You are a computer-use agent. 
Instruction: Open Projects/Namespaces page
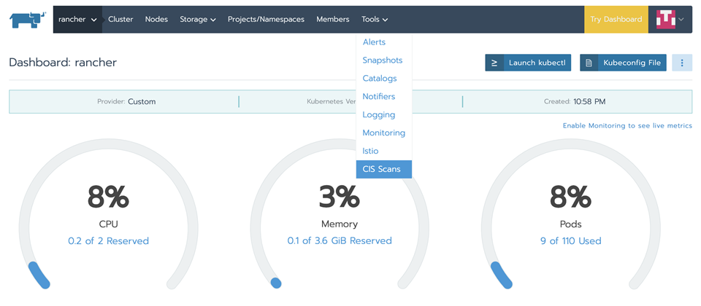266,19
